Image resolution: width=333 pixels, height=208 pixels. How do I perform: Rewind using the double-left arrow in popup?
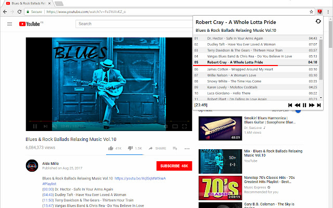click(297, 105)
